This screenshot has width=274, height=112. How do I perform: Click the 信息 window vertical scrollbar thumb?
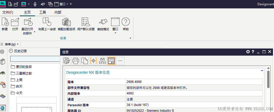click(268, 79)
